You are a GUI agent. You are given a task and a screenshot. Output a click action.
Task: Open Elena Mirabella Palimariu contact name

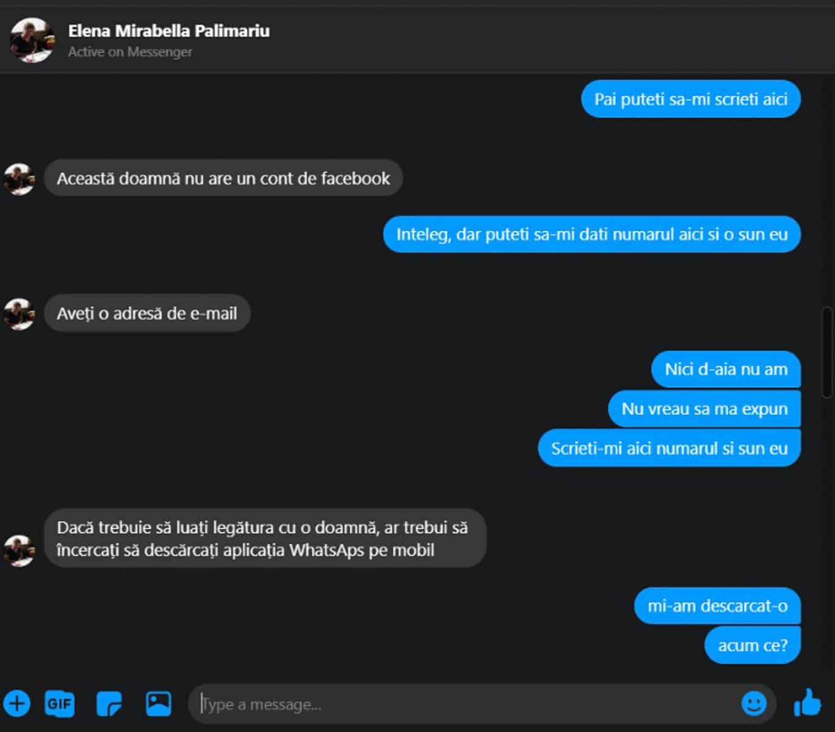(x=168, y=30)
